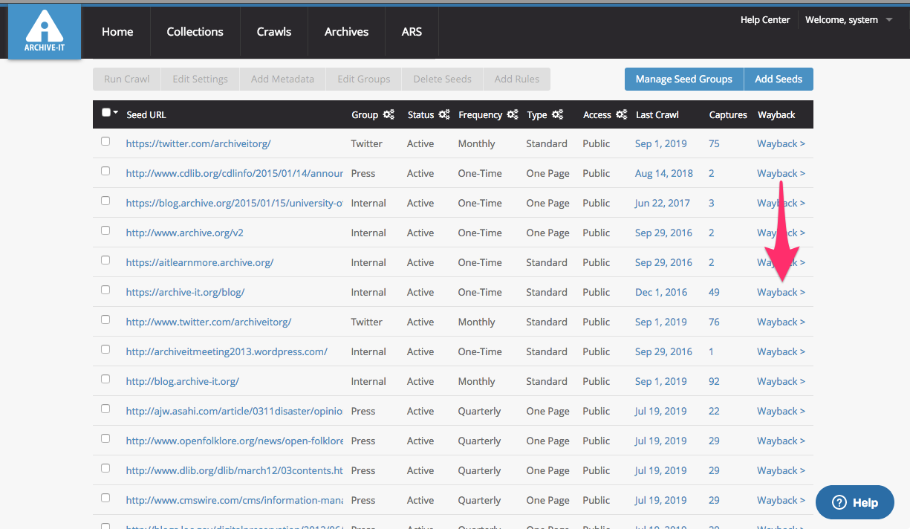Viewport: 910px width, 529px height.
Task: Open the Status column settings gear icon
Action: pos(444,114)
